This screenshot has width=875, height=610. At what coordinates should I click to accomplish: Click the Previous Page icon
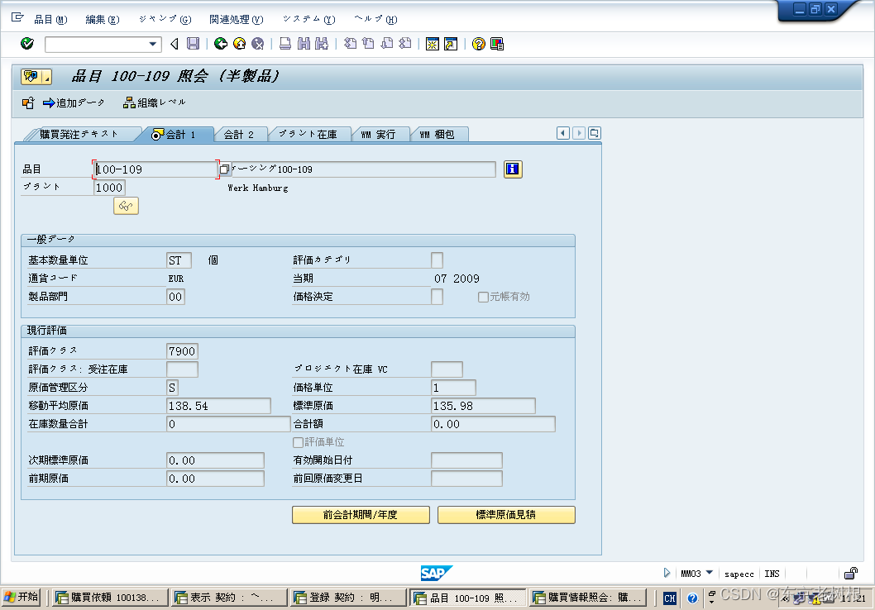[x=368, y=44]
